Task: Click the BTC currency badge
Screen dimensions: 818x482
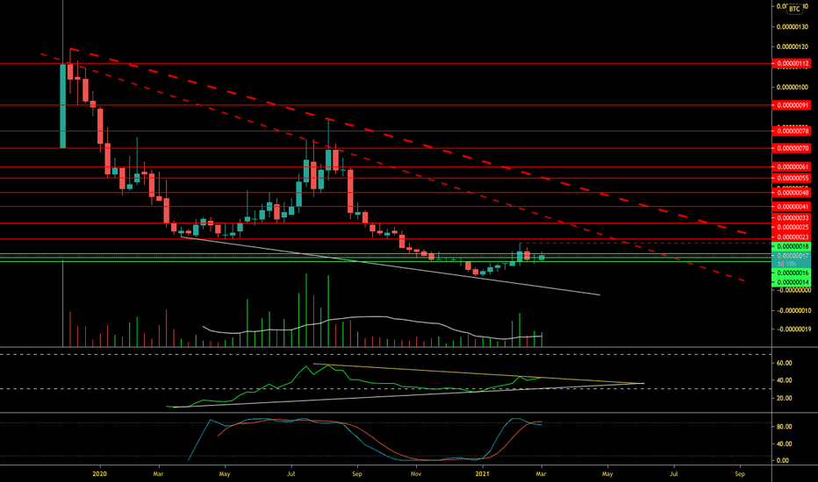Action: coord(794,9)
